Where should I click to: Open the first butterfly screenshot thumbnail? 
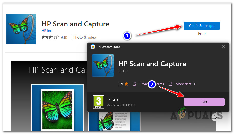(x=57, y=108)
